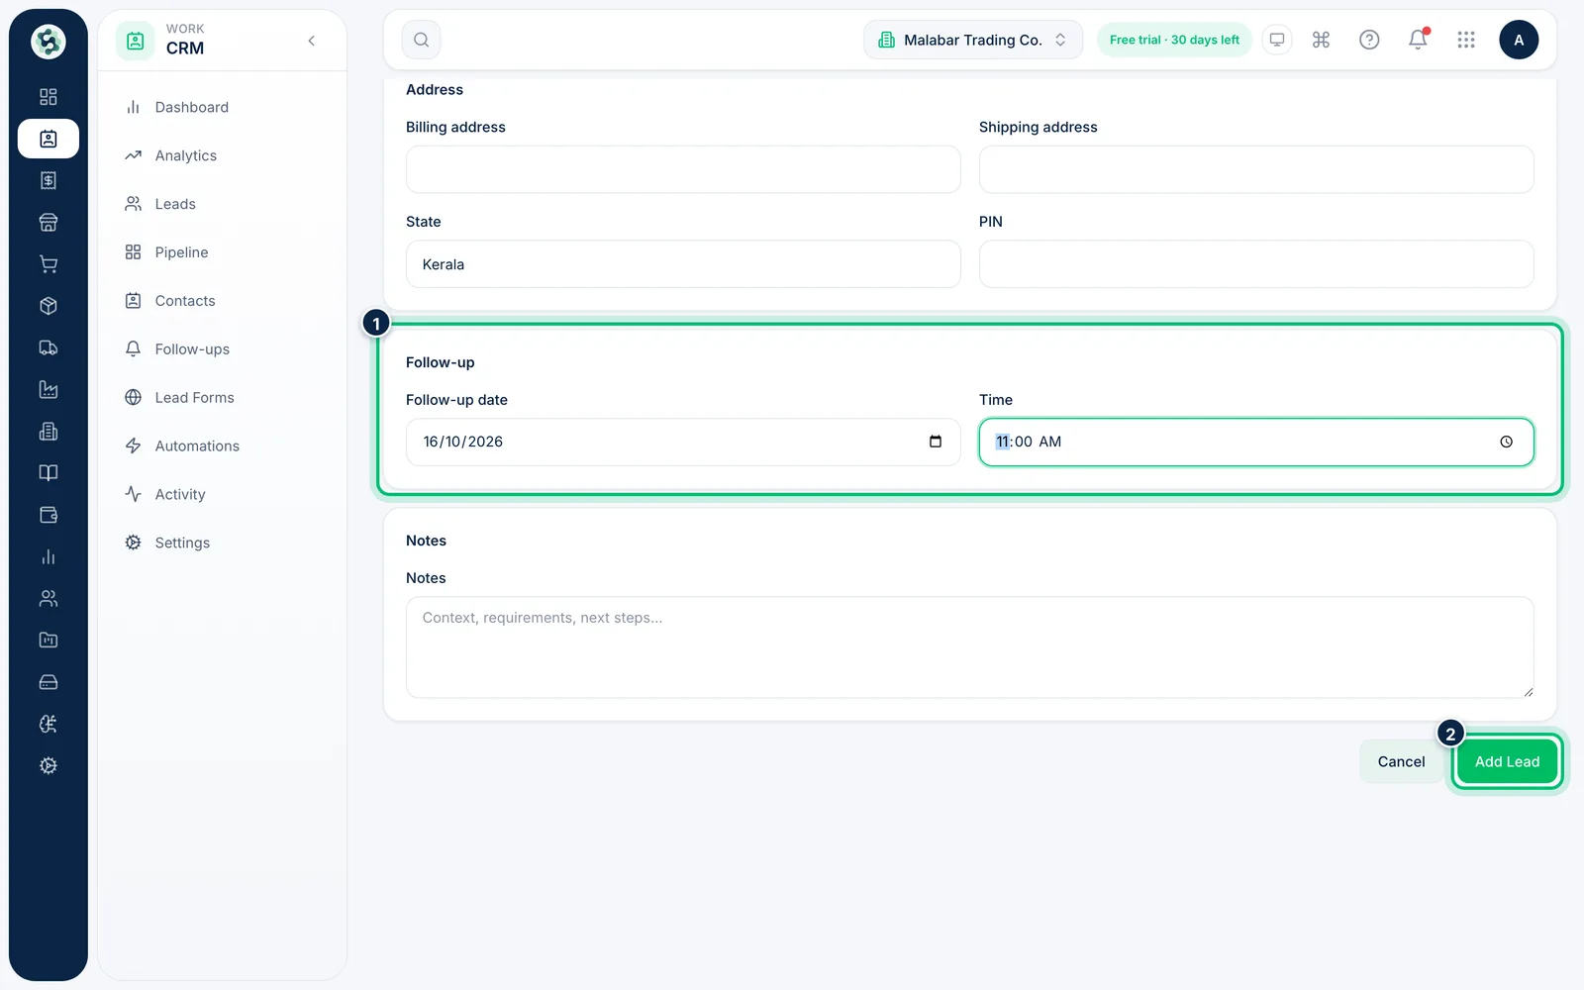Open the gear settings icon in dark rail
Viewport: 1584px width, 990px height.
[x=48, y=766]
